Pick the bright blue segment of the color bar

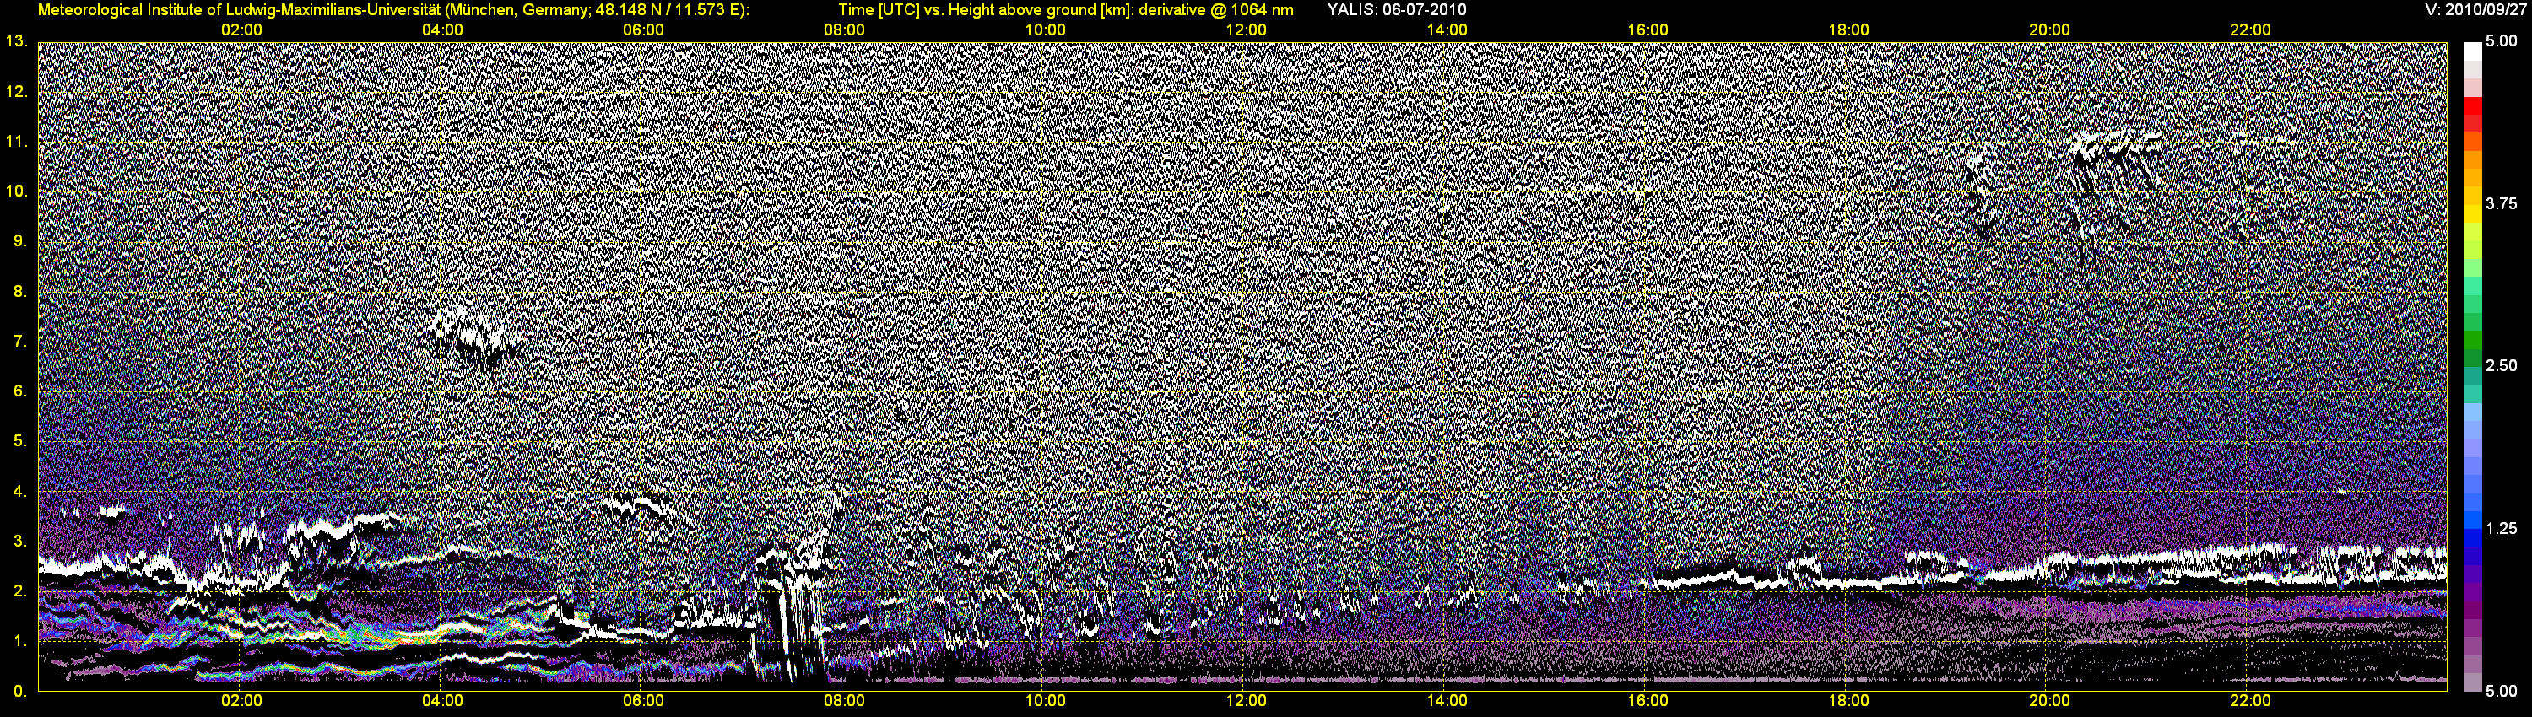click(x=2473, y=520)
